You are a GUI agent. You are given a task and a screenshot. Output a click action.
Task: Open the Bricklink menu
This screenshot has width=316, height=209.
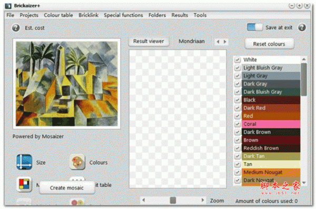[88, 15]
